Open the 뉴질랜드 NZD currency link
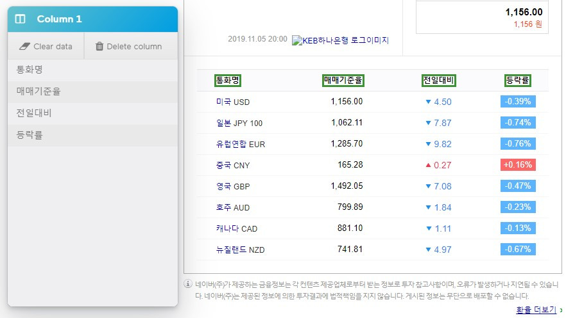566x318 pixels. point(240,250)
